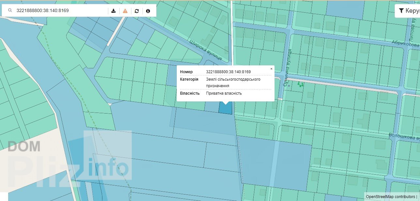The width and height of the screenshot is (420, 201).
Task: Click the magnifier search icon
Action: tap(10, 11)
